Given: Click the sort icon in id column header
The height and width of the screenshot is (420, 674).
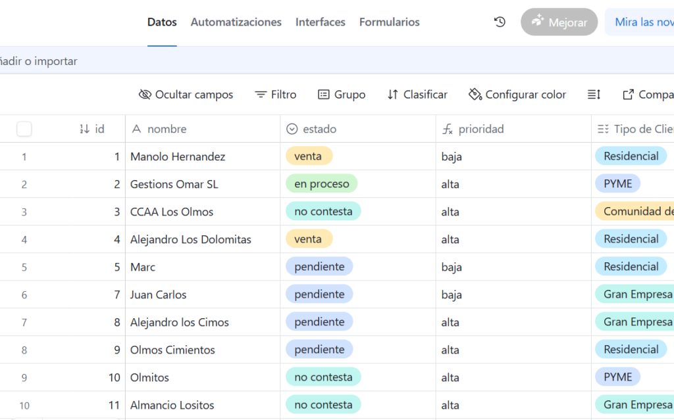Looking at the screenshot, I should point(84,129).
